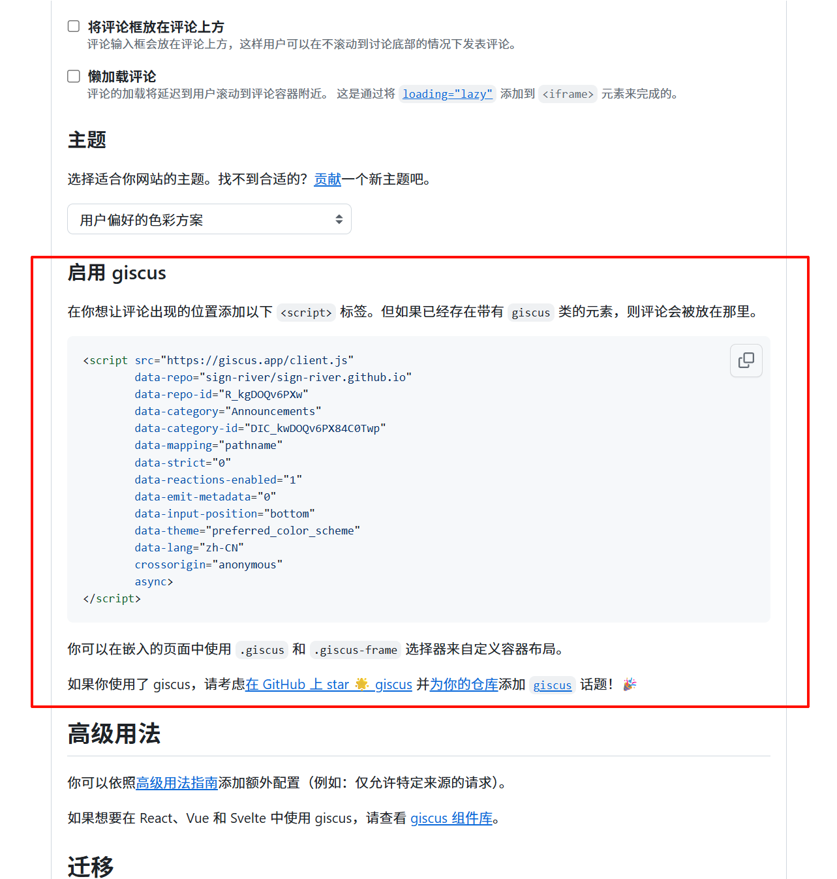Click inside the script code block

click(x=419, y=479)
